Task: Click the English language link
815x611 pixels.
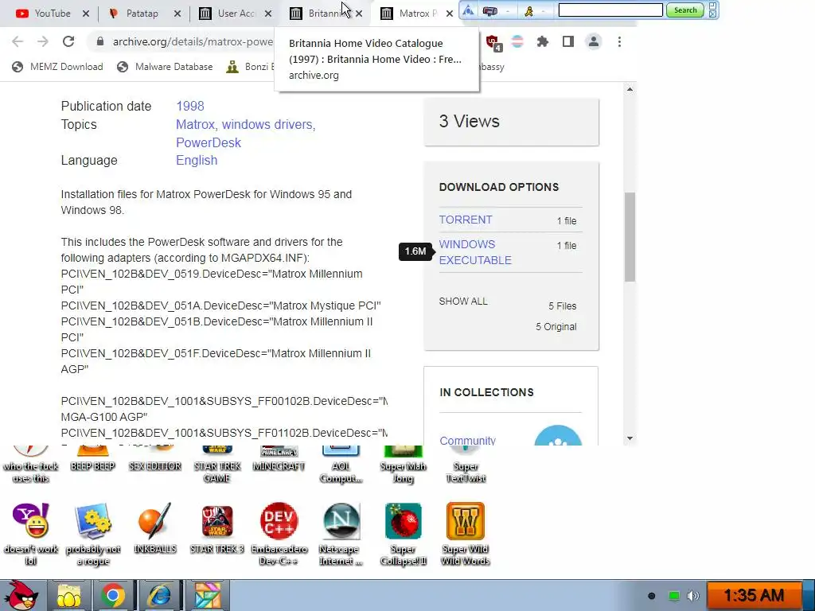Action: click(x=197, y=160)
